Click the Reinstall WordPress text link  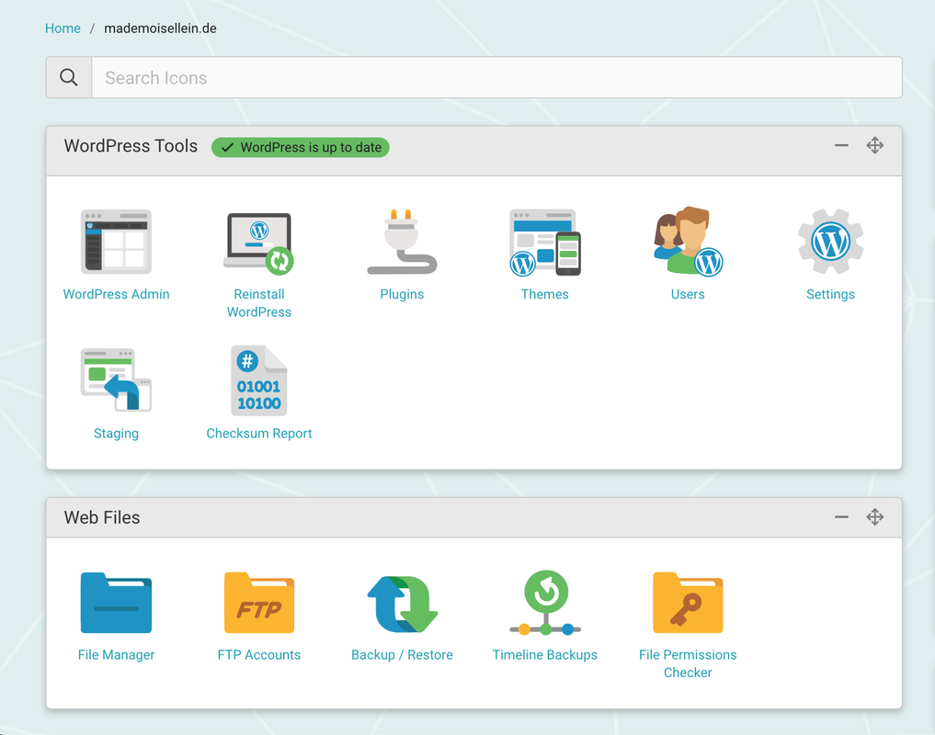coord(258,303)
